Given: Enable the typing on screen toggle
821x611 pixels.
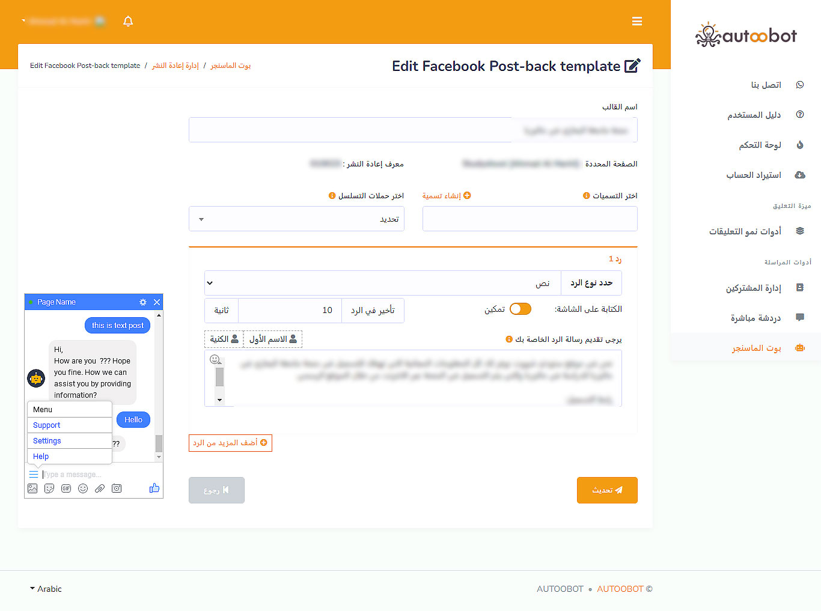Looking at the screenshot, I should click(520, 309).
